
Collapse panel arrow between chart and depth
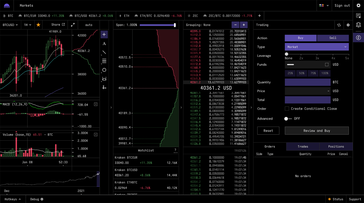point(111,108)
